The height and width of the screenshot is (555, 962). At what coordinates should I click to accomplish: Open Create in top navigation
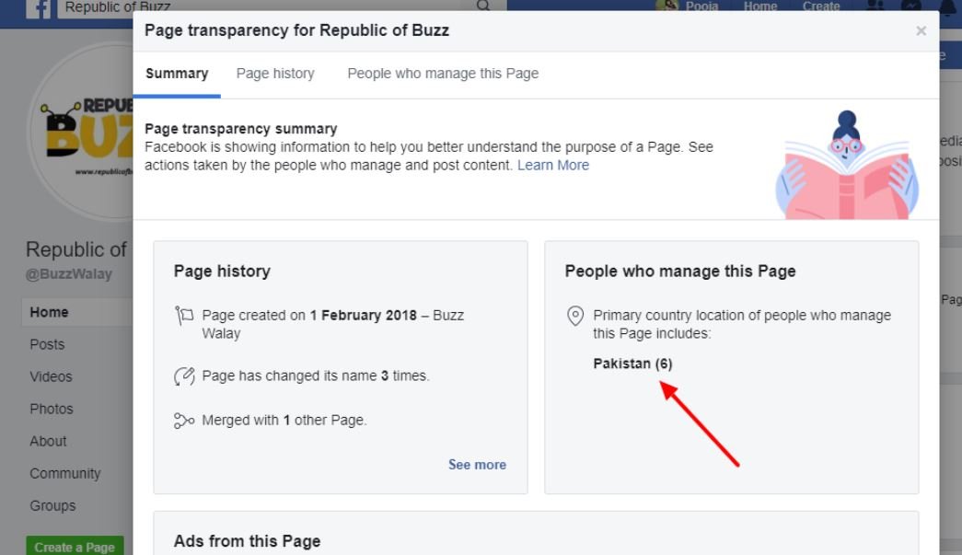coord(821,6)
